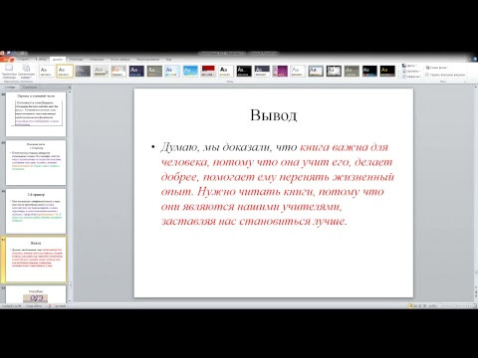Click the red conclusion body text
The height and width of the screenshot is (358, 478).
(277, 184)
